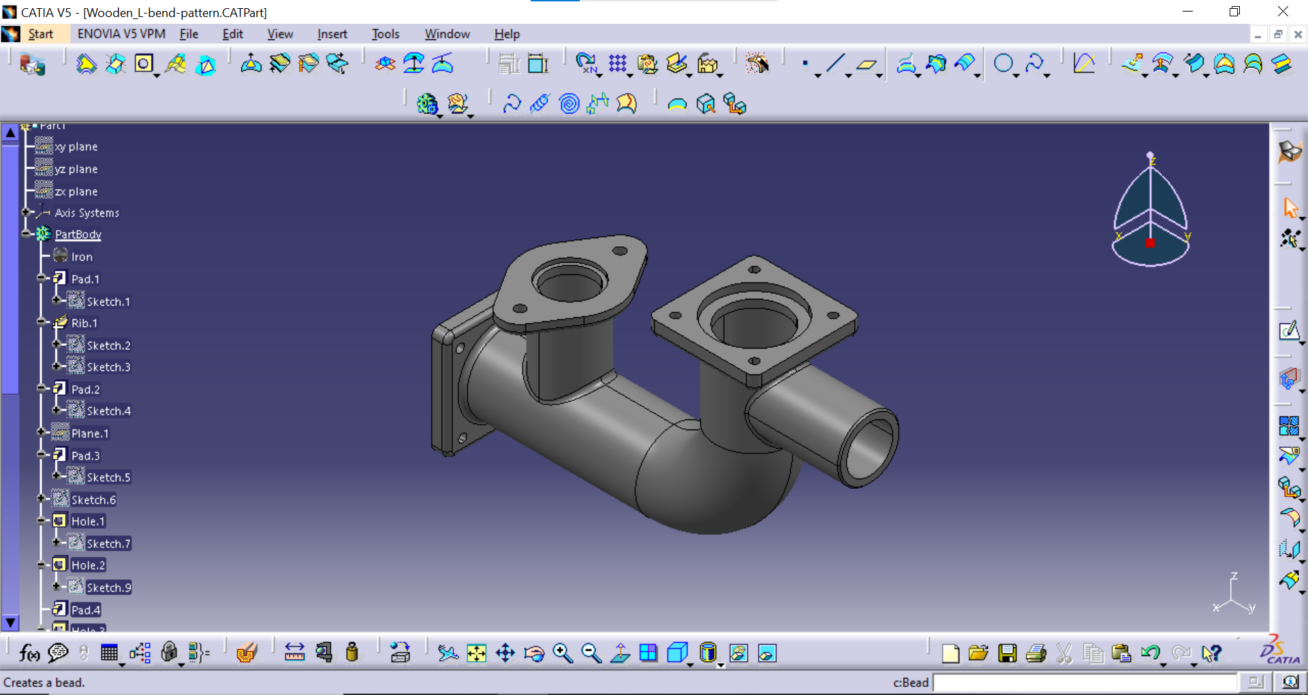The image size is (1308, 695).
Task: Click the Sketcher icon in right toolbar
Action: coord(1289,331)
